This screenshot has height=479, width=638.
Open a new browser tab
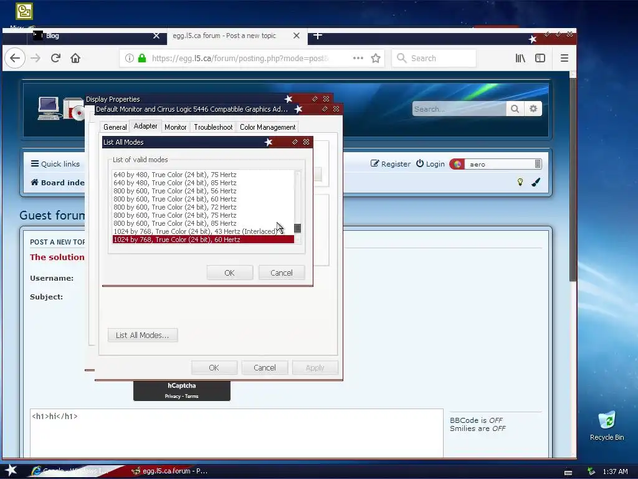point(318,36)
